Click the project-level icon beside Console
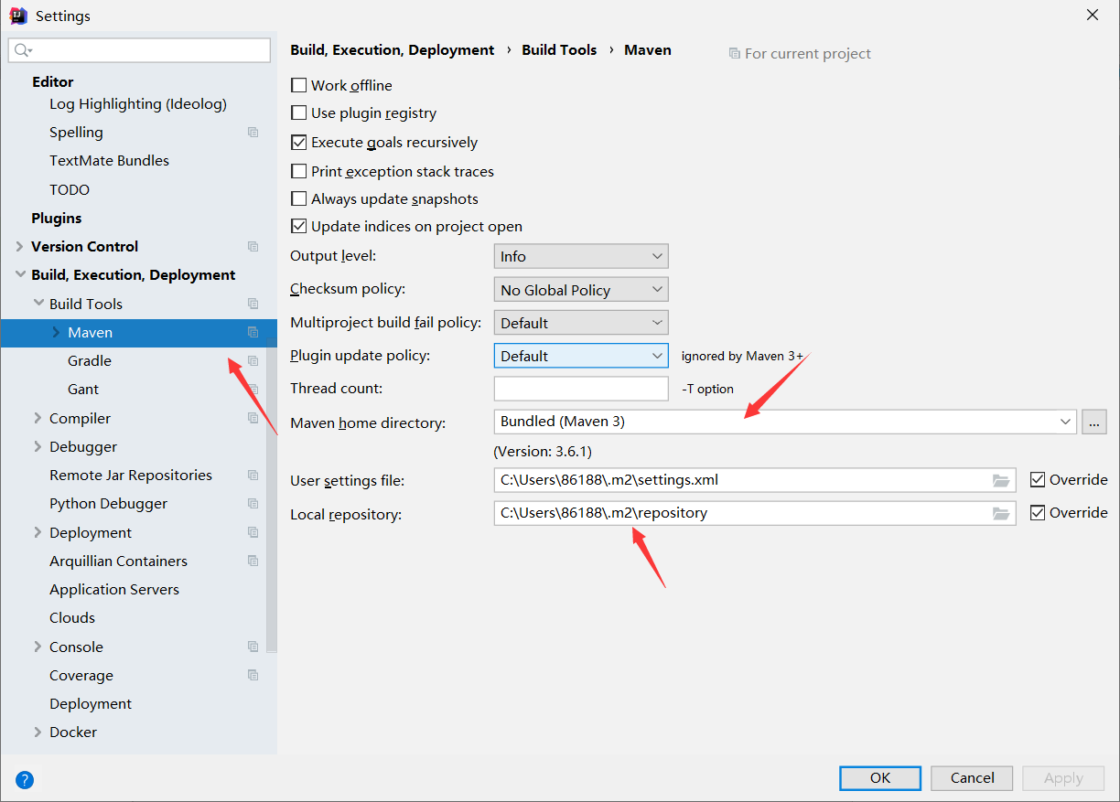 [x=253, y=647]
